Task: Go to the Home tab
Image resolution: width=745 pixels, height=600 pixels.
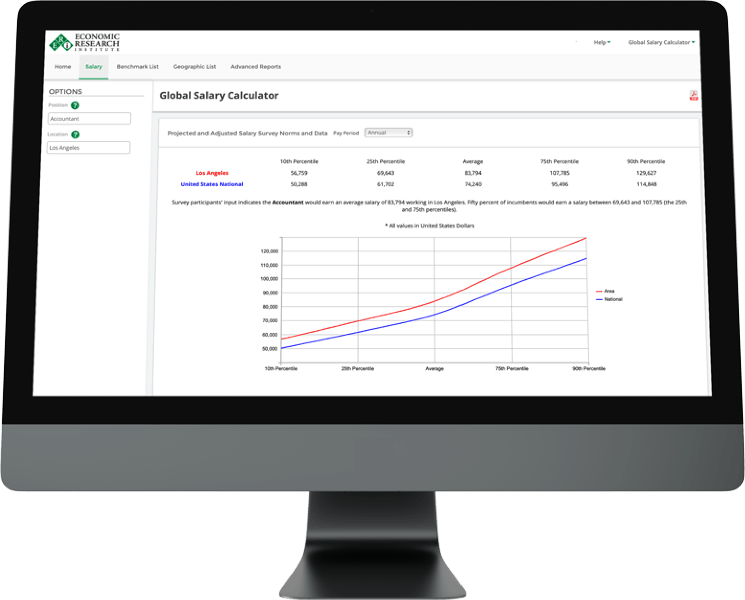Action: point(63,67)
